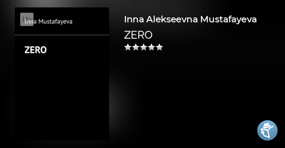
Task: Select the surname "Mustafayeva" in the heading
Action: (x=228, y=20)
